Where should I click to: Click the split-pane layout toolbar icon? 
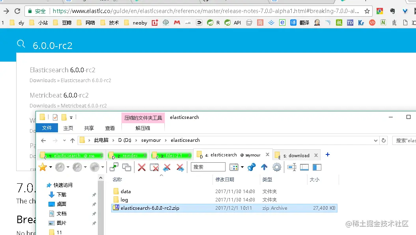(304, 167)
